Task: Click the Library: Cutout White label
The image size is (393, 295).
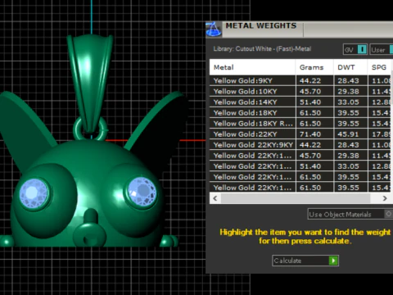Action: (262, 49)
